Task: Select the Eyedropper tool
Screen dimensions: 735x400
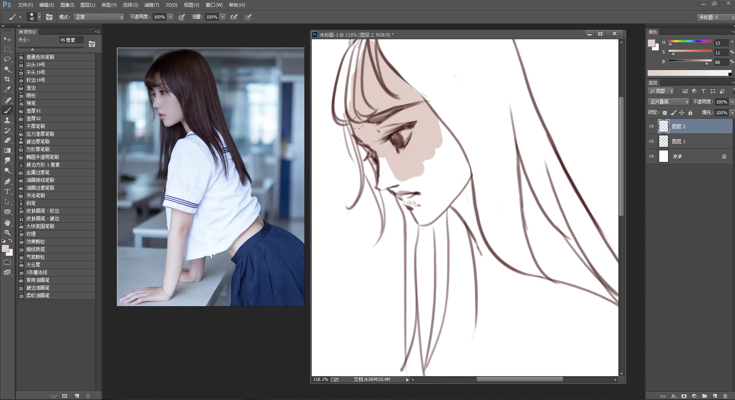Action: pyautogui.click(x=7, y=89)
